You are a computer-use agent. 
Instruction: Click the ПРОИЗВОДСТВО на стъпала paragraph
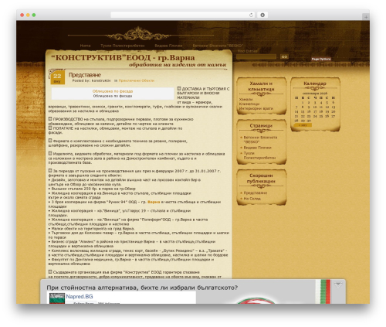121,121
